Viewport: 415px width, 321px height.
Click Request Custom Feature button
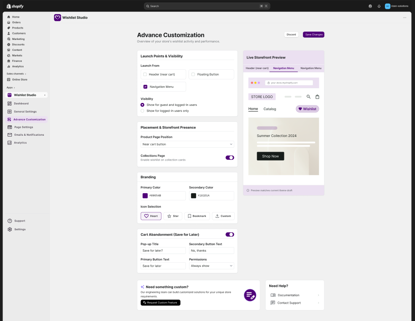[x=160, y=303]
